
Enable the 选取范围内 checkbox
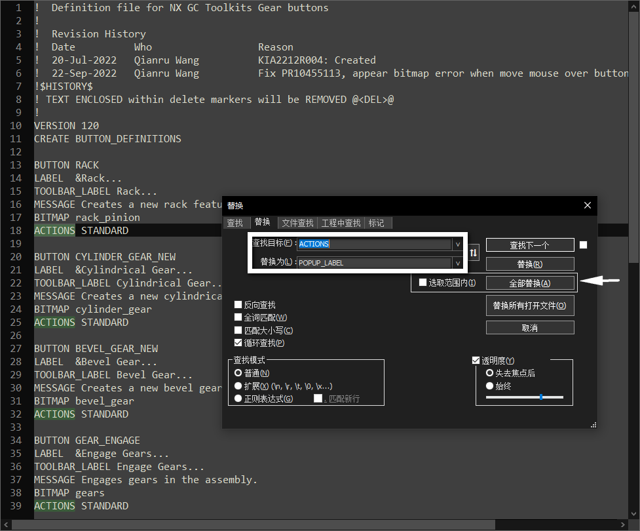click(x=423, y=283)
